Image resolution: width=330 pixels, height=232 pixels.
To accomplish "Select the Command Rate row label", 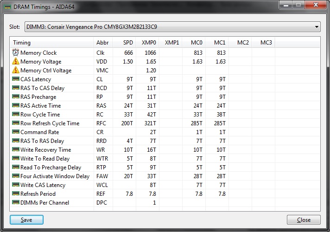I will tap(40, 132).
